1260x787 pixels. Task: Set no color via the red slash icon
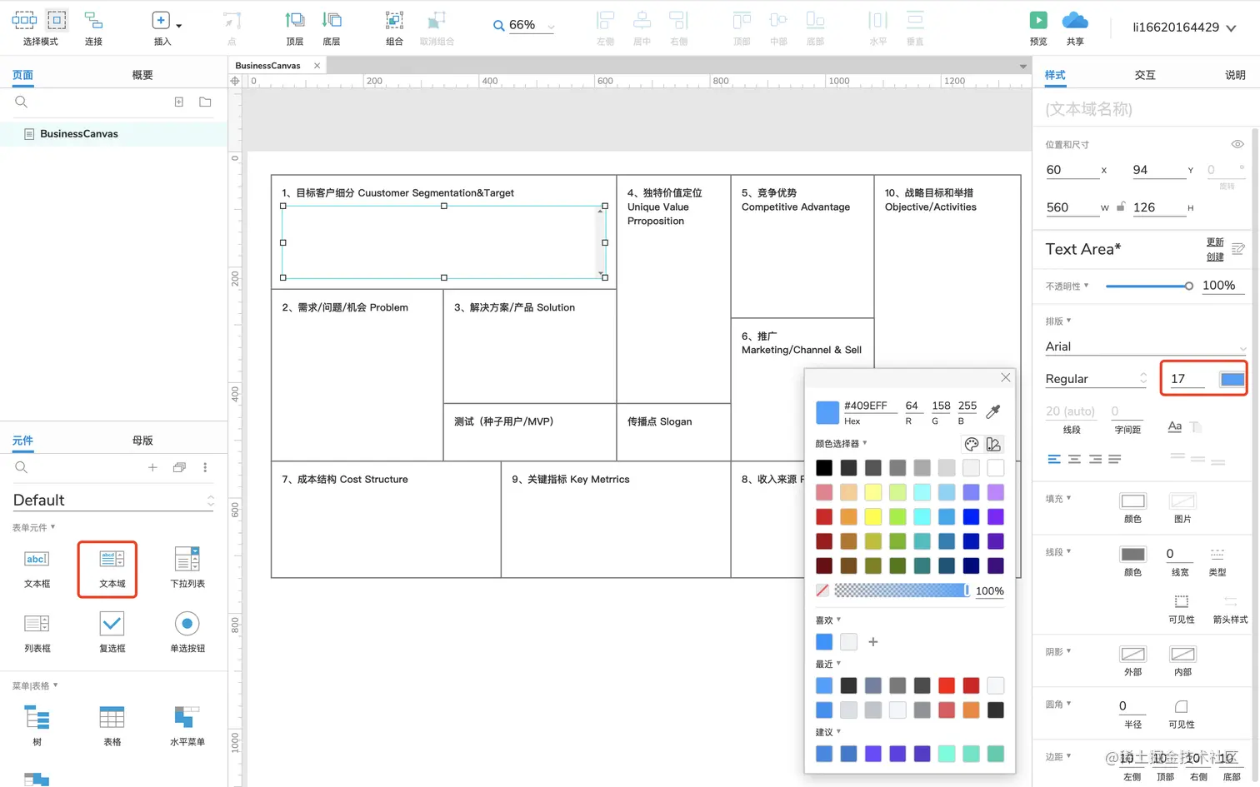point(822,590)
